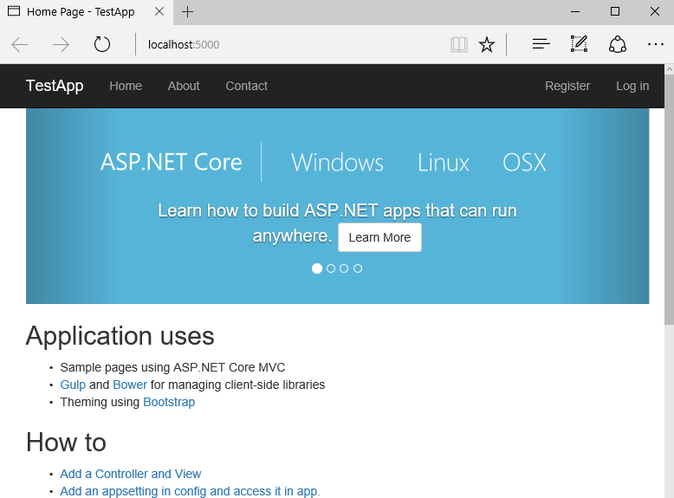Refresh the page with the reload icon

pos(102,45)
